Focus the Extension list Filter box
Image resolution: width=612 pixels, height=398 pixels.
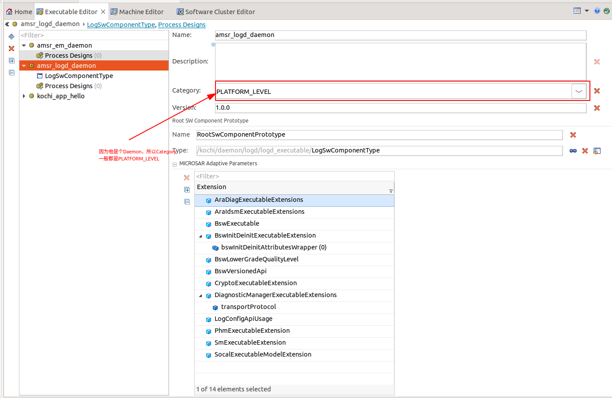294,176
